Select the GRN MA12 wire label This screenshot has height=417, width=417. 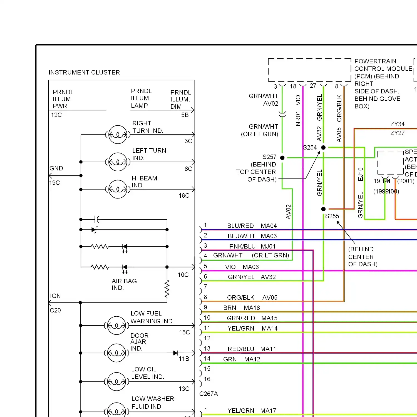(242, 359)
